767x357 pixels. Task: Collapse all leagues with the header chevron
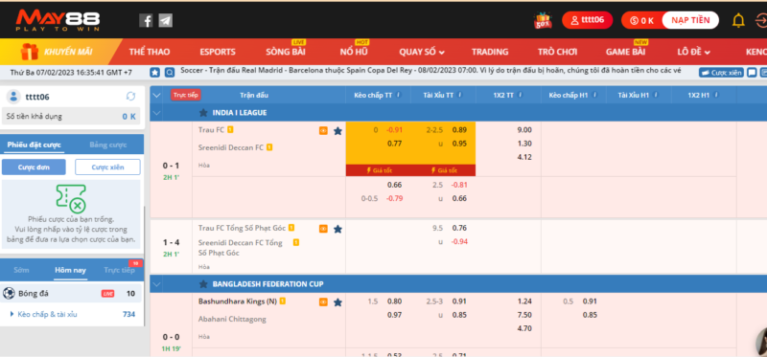point(156,96)
